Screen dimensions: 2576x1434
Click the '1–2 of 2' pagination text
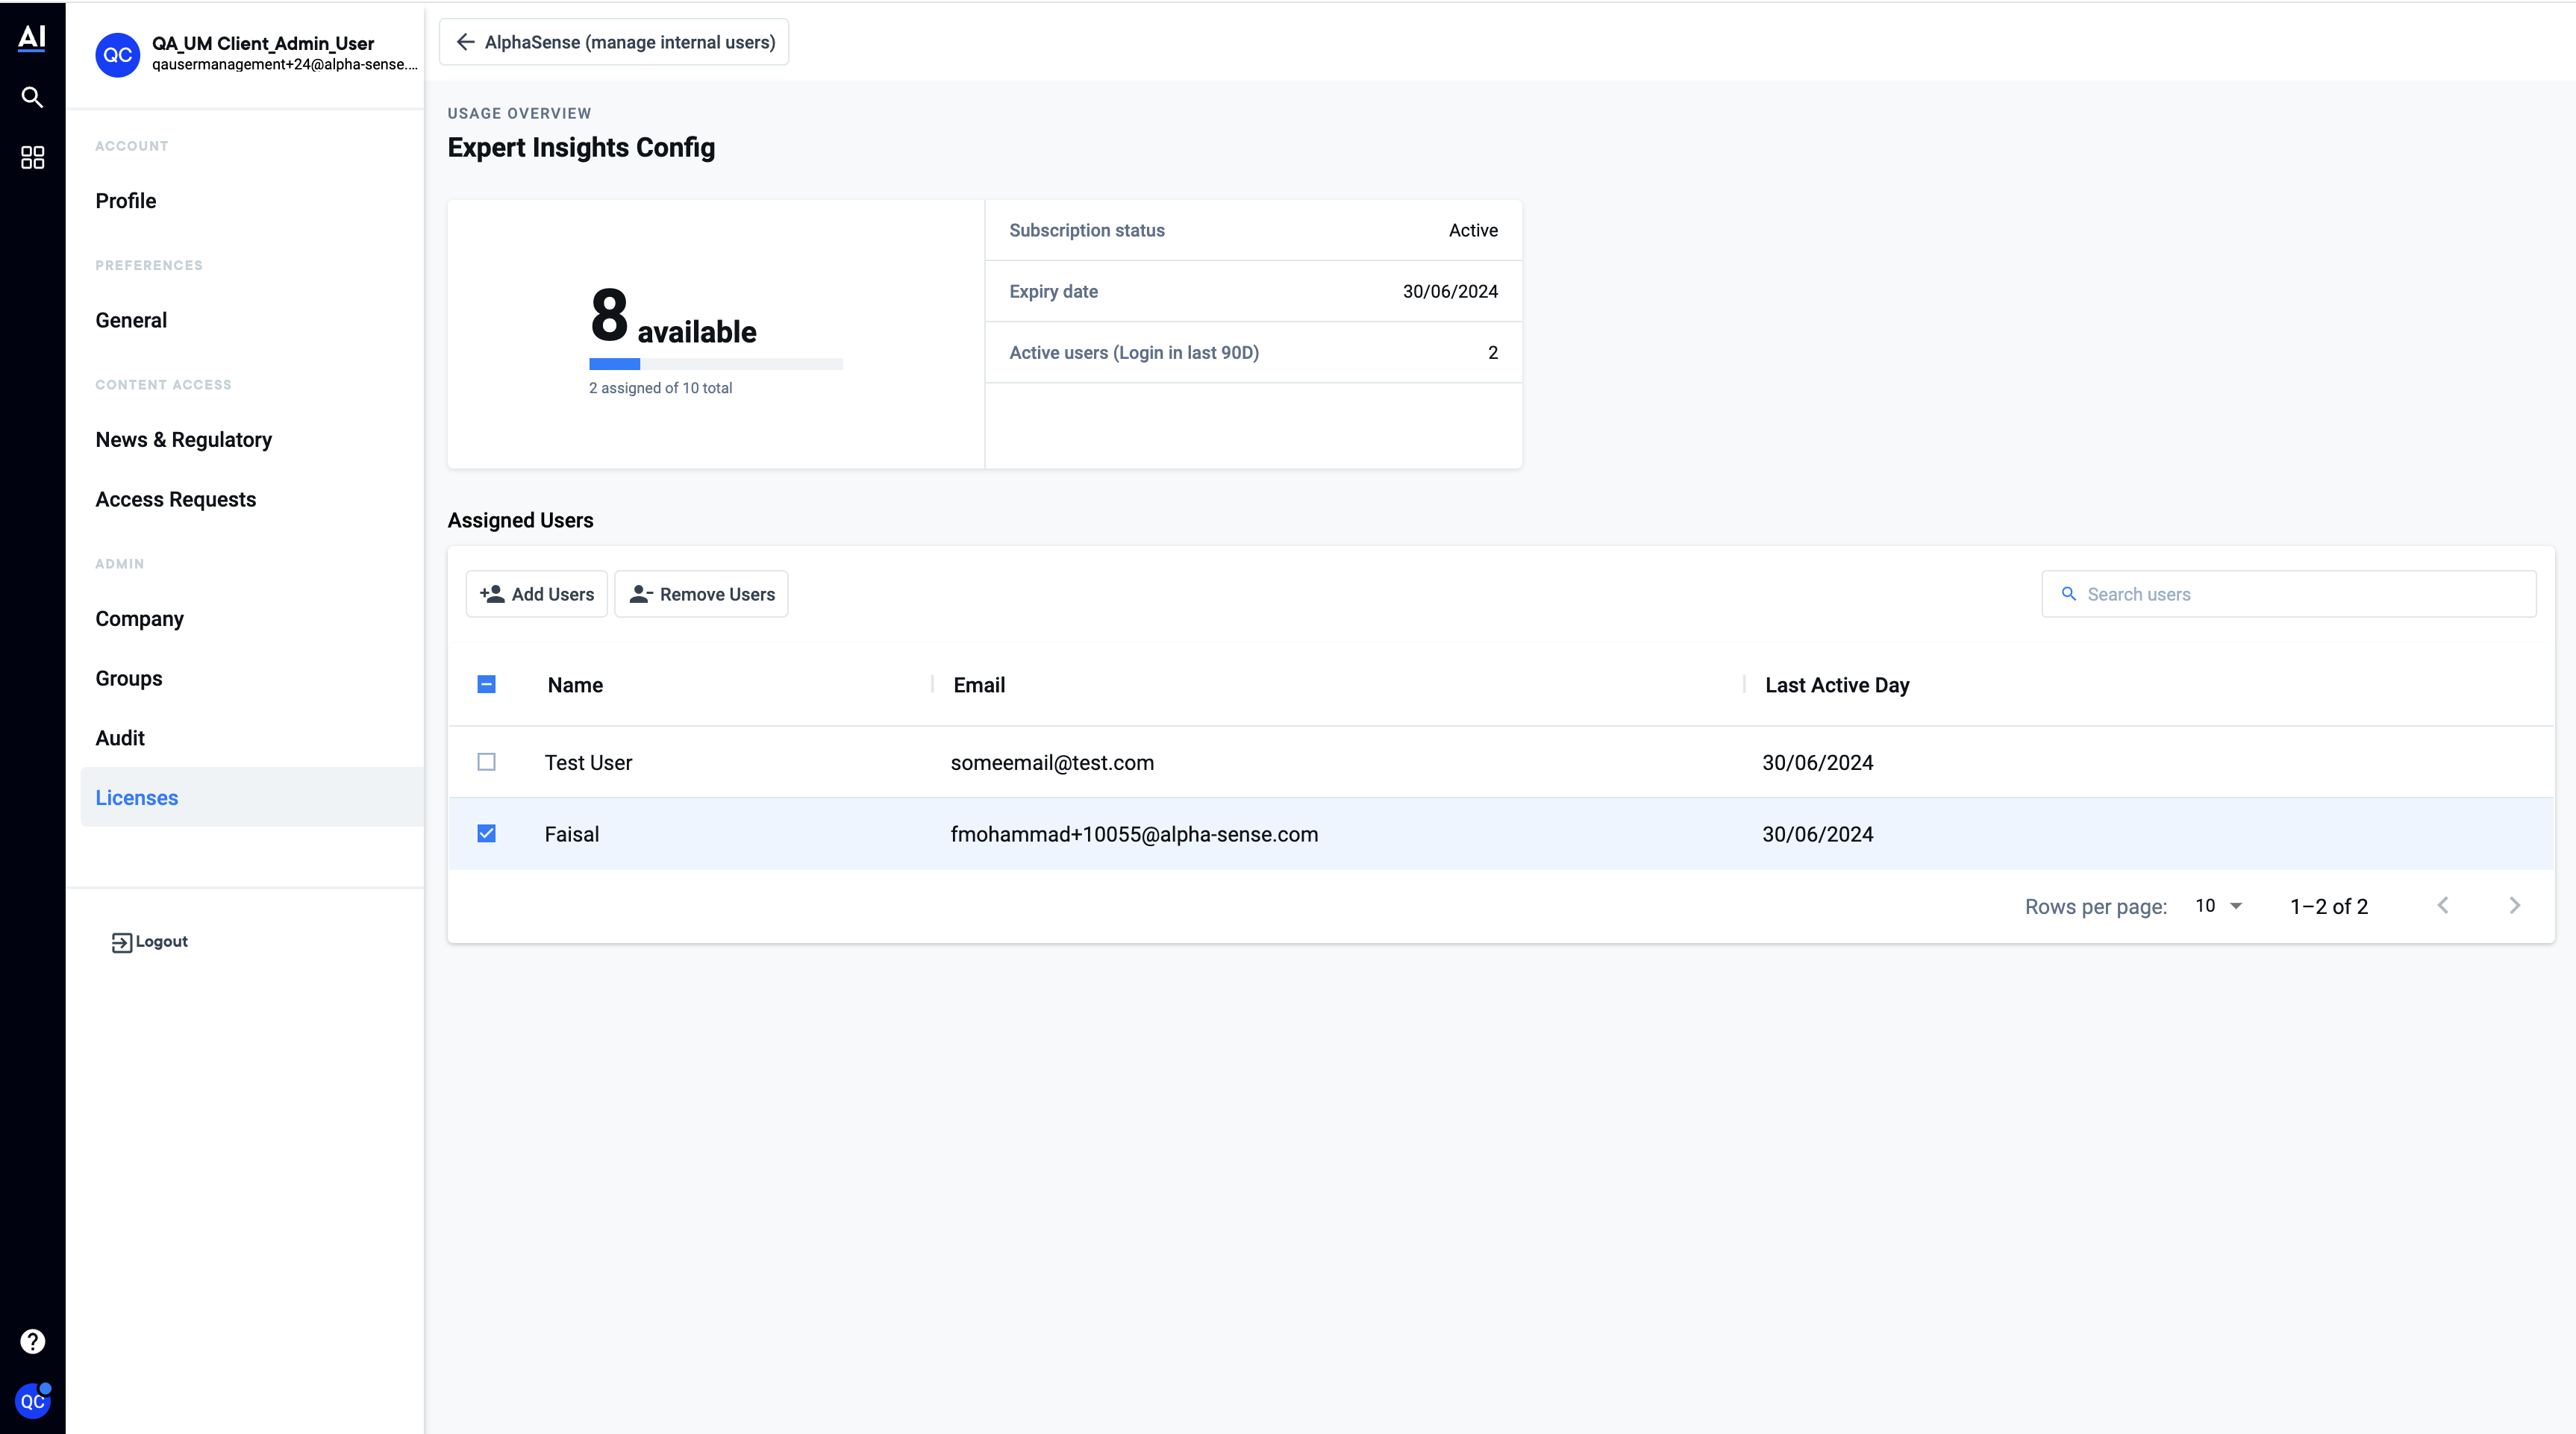(2329, 906)
